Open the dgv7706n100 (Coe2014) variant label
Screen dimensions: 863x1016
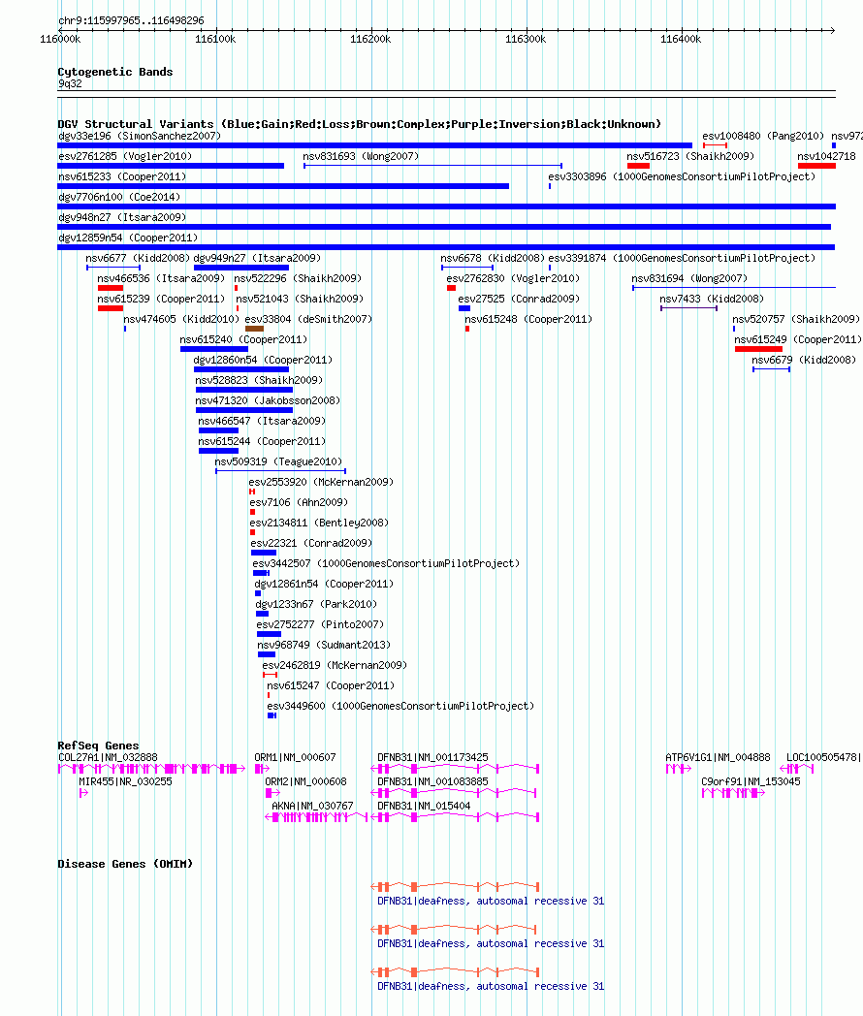tap(119, 197)
